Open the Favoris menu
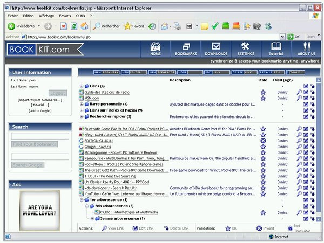Screen dimensions: 324x243 (x=65, y=16)
